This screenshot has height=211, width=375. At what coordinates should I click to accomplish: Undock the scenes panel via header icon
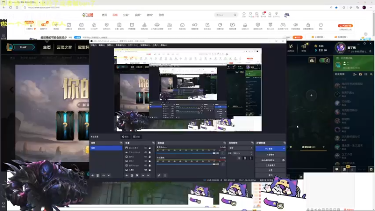click(x=121, y=143)
